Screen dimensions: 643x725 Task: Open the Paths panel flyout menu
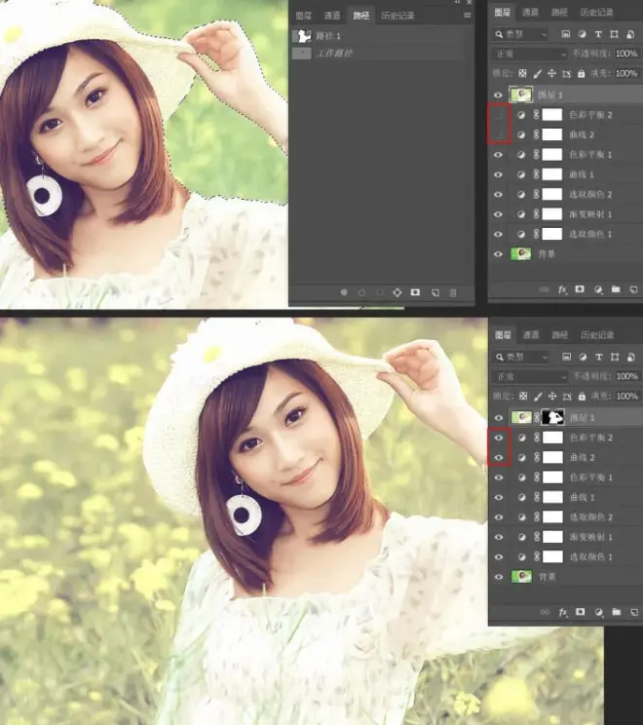(467, 16)
